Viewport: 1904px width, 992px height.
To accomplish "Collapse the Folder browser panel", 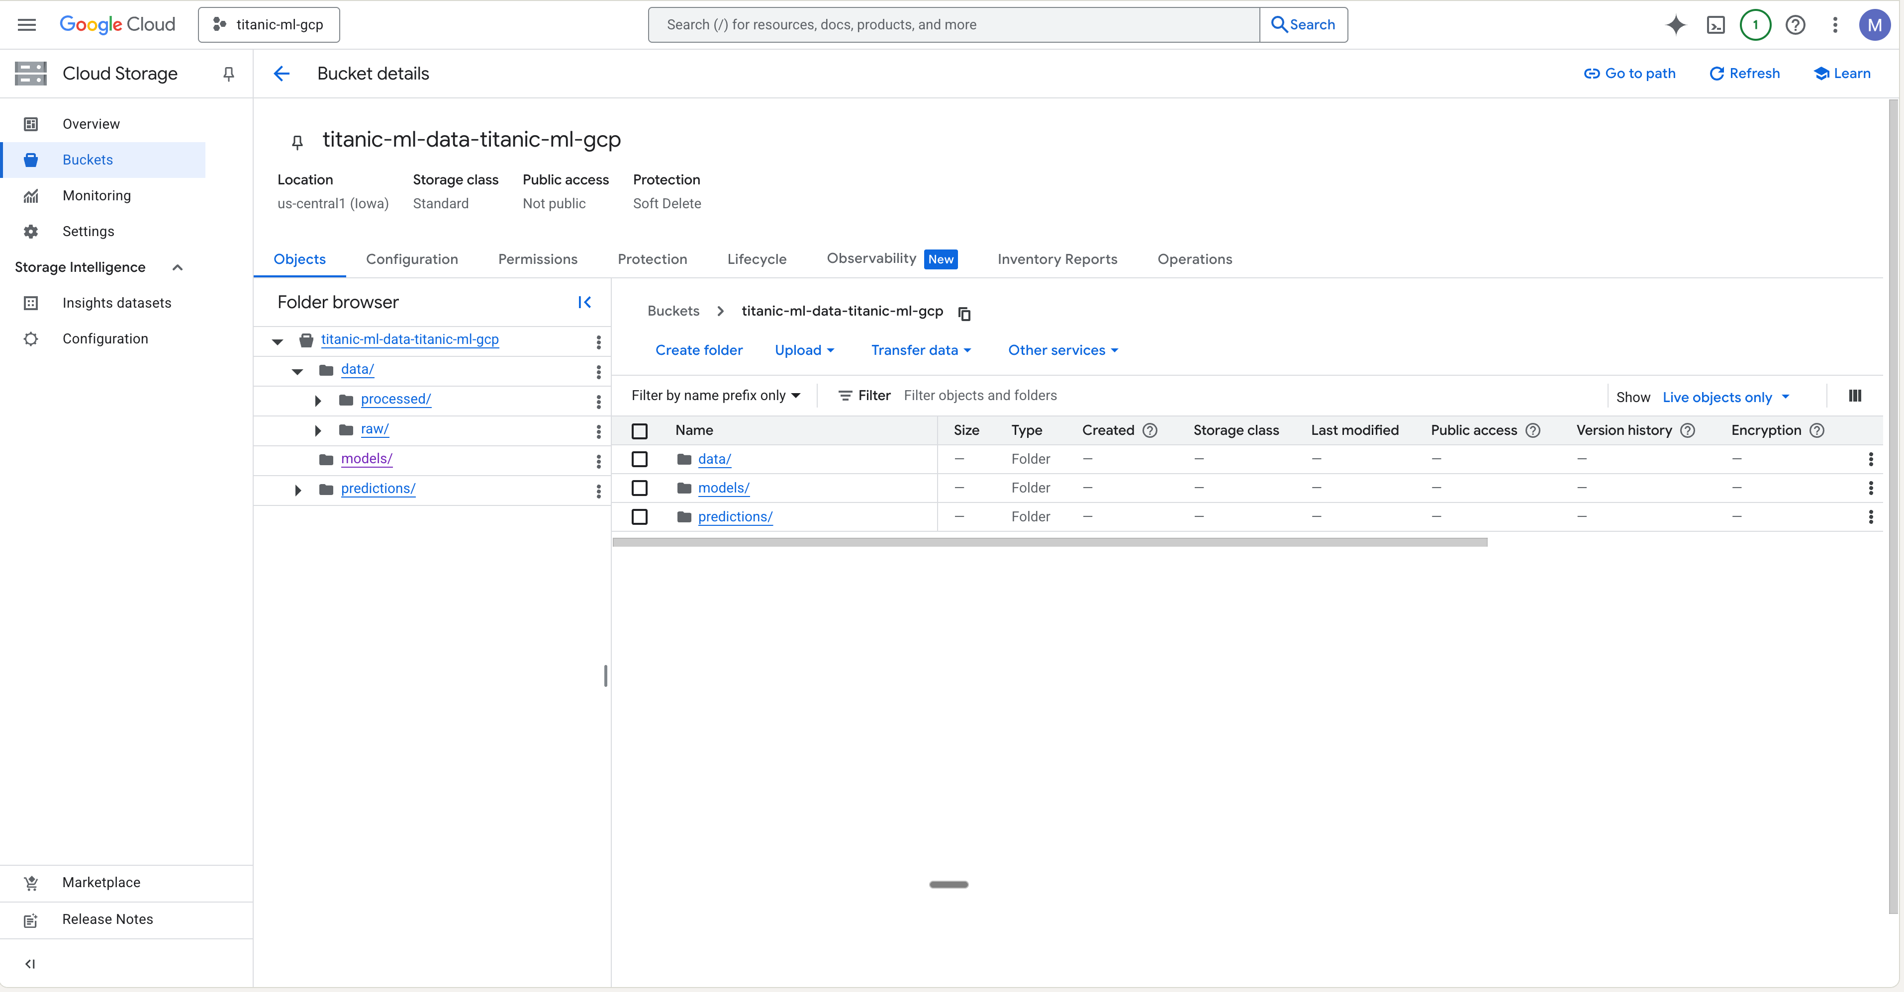I will 584,302.
